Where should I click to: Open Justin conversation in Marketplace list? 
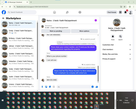[x=18, y=78]
